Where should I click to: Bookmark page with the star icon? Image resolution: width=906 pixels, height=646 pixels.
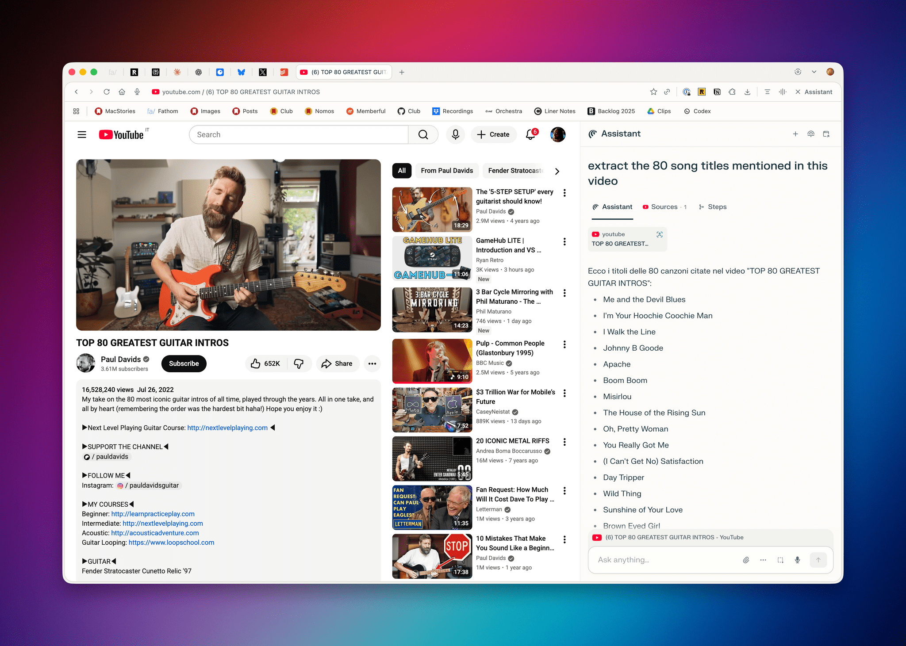click(x=653, y=92)
